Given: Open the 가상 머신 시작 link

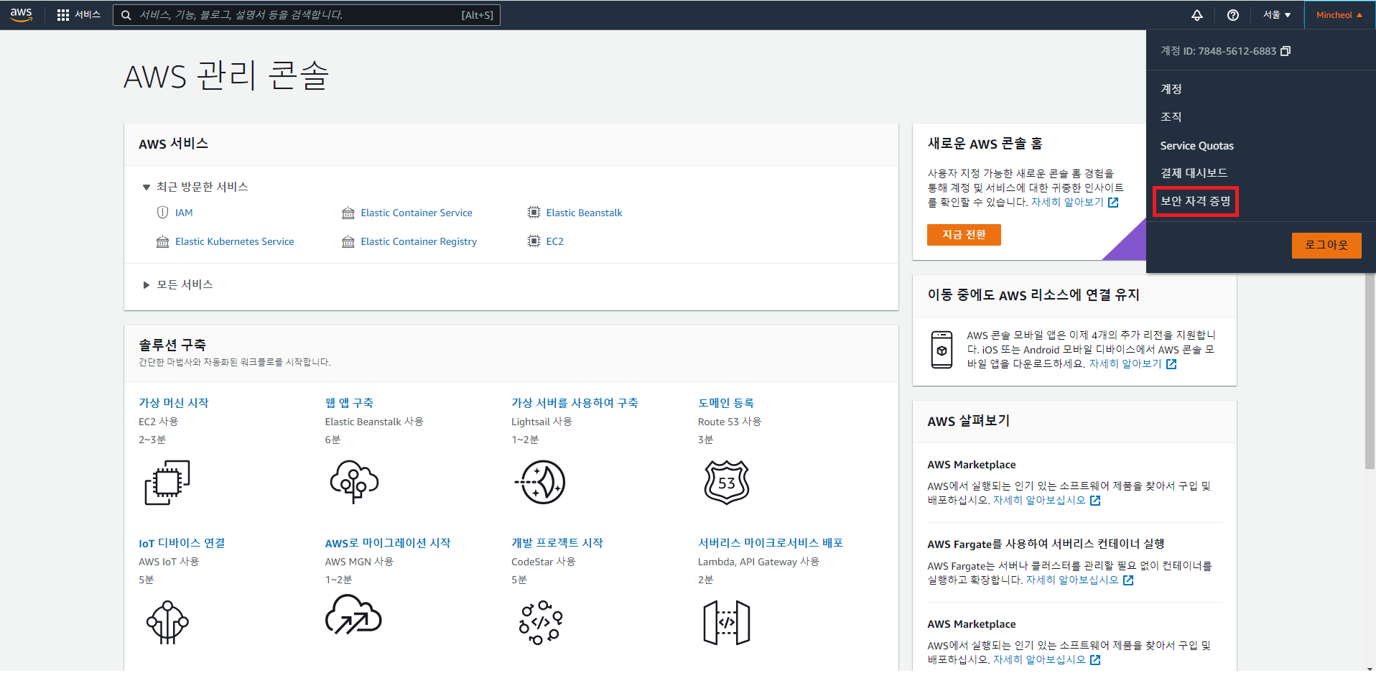Looking at the screenshot, I should pyautogui.click(x=174, y=403).
